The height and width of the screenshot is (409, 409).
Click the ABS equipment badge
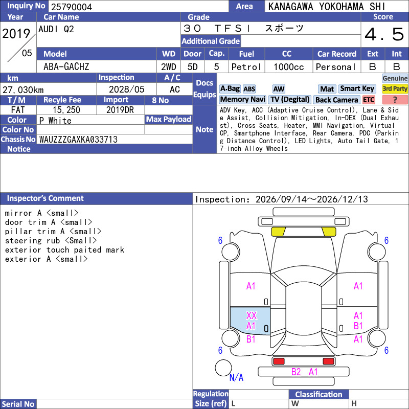pyautogui.click(x=249, y=89)
